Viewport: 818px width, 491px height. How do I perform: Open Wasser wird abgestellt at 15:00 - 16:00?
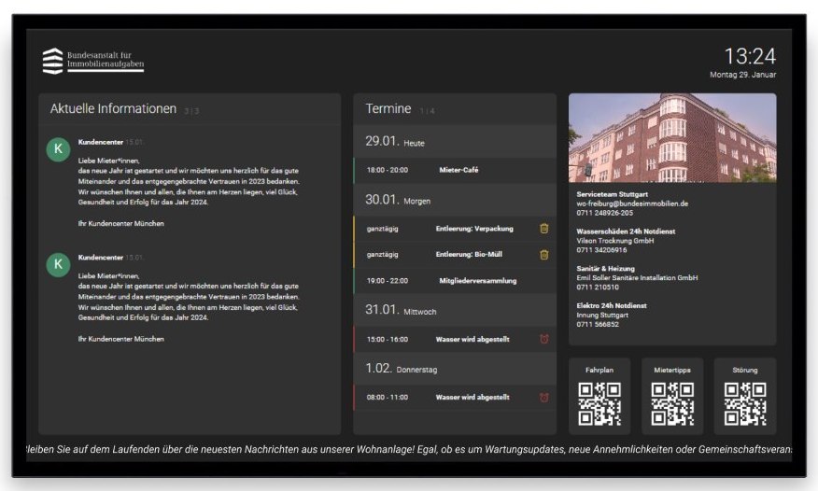[x=455, y=339]
